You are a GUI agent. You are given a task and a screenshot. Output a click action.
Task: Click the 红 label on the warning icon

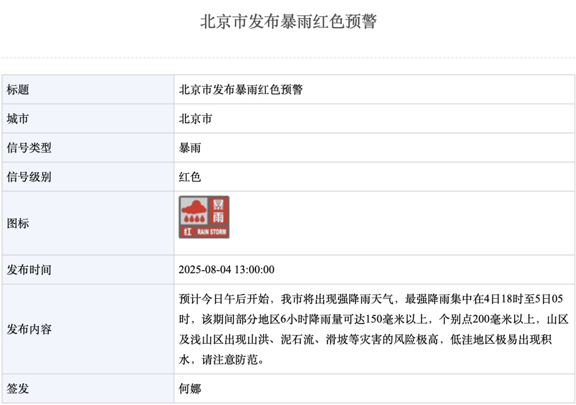point(188,232)
